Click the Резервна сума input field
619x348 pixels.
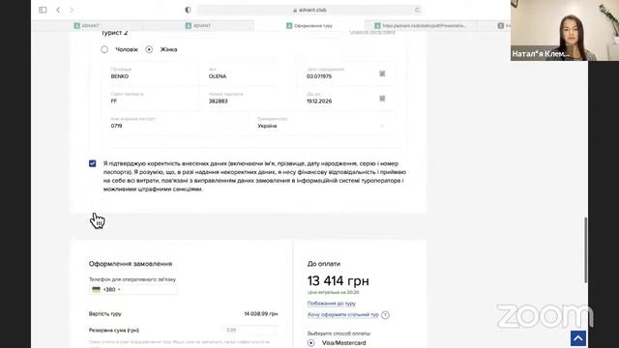pyautogui.click(x=251, y=331)
